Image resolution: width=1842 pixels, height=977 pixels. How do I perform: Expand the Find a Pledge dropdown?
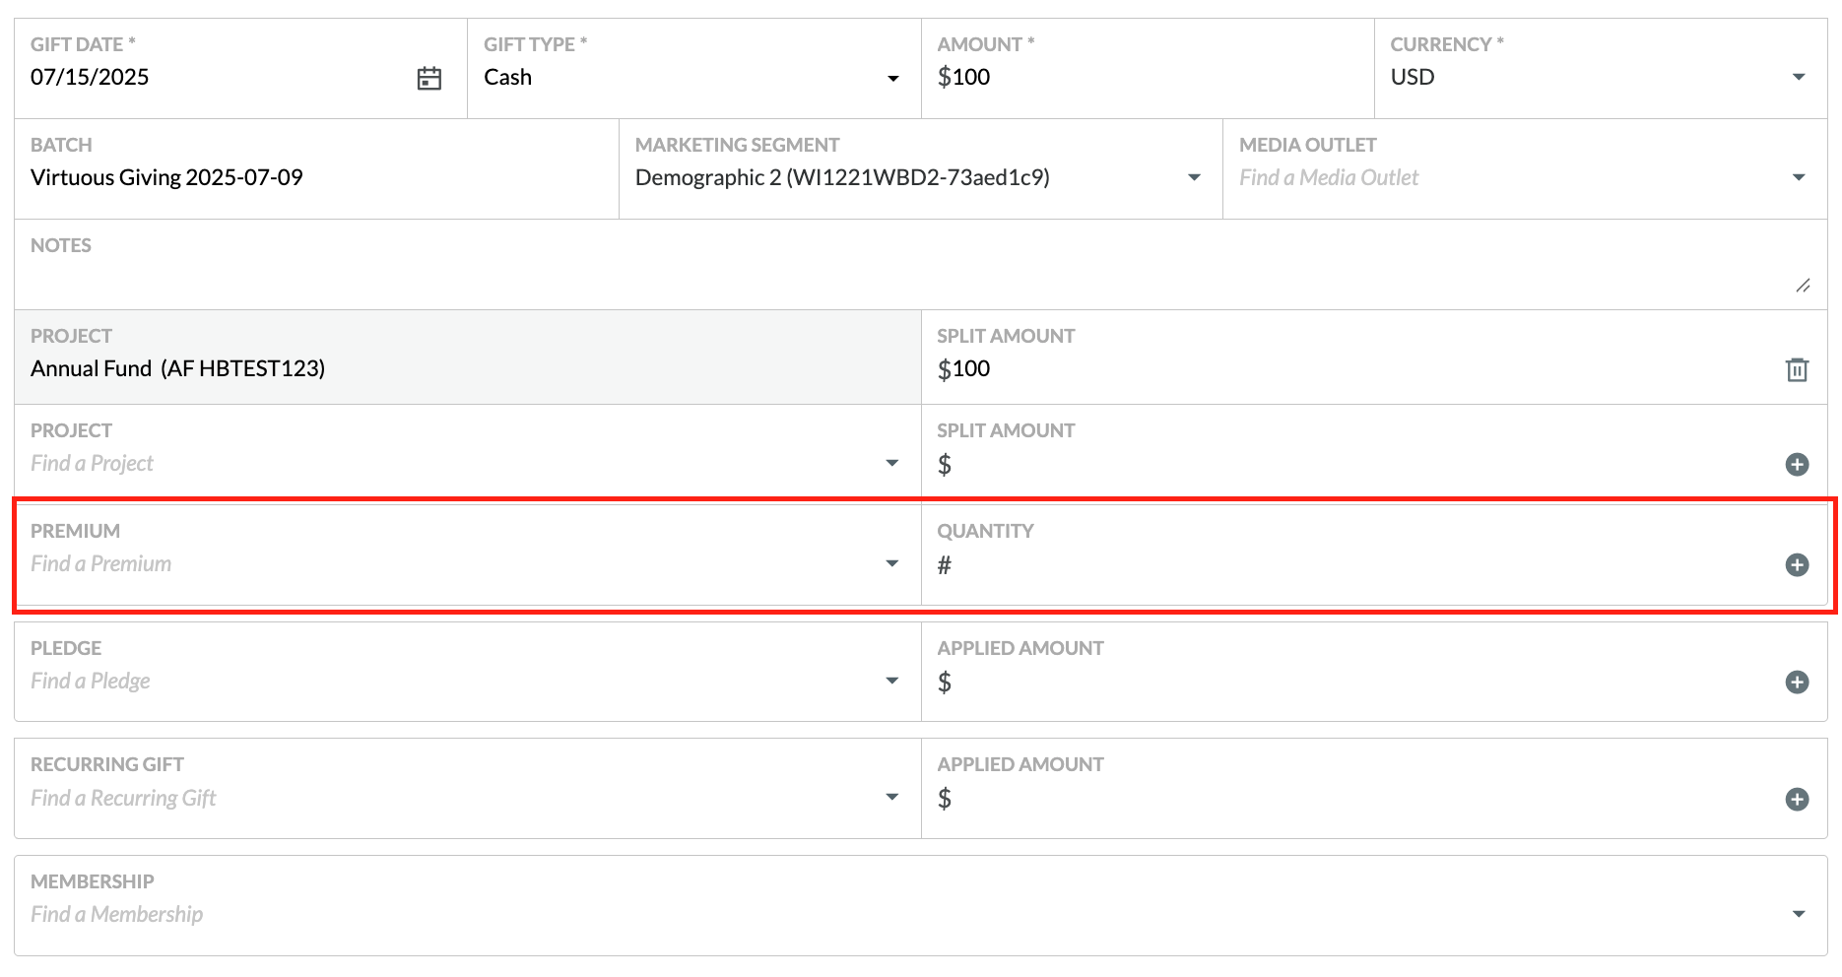(x=891, y=681)
